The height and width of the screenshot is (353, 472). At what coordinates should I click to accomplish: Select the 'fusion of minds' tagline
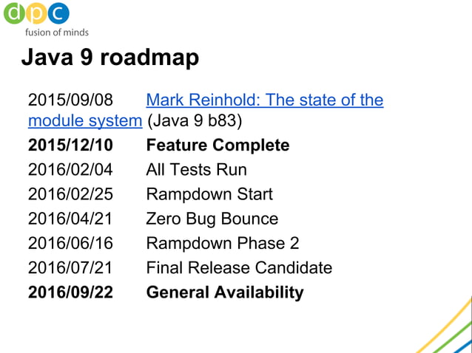(57, 32)
